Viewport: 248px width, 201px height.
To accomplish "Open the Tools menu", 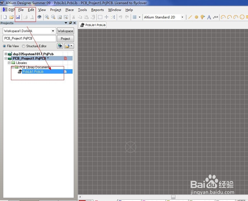I will 82,10.
